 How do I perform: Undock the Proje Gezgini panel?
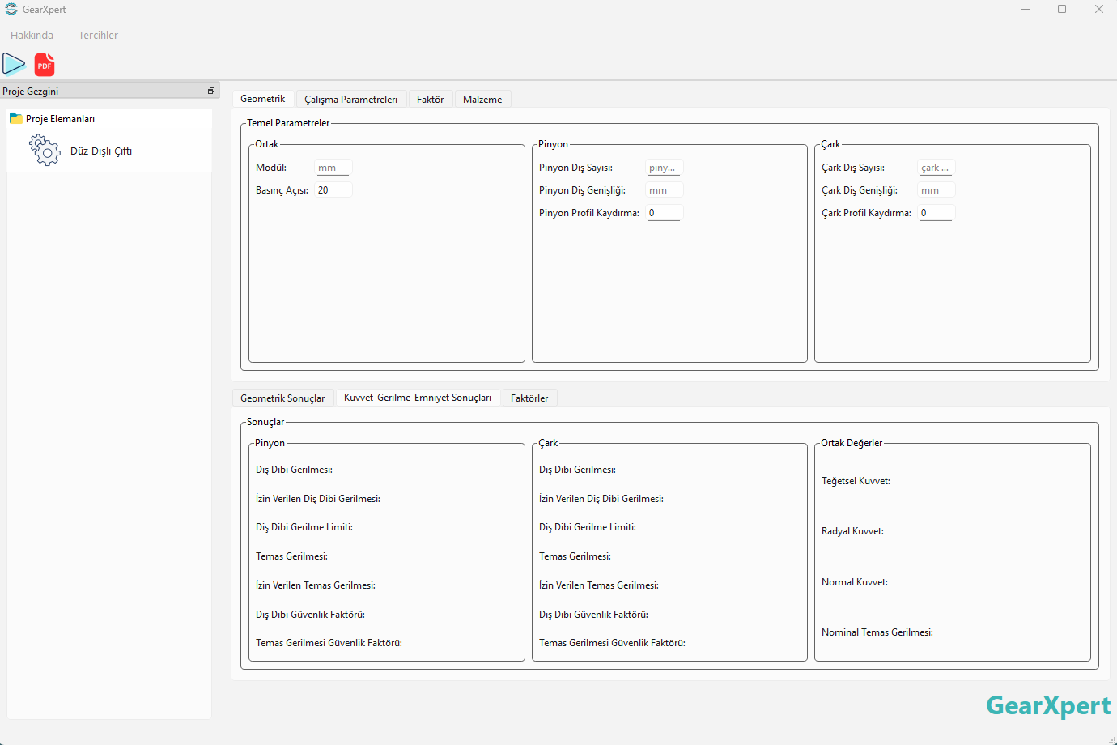tap(211, 91)
